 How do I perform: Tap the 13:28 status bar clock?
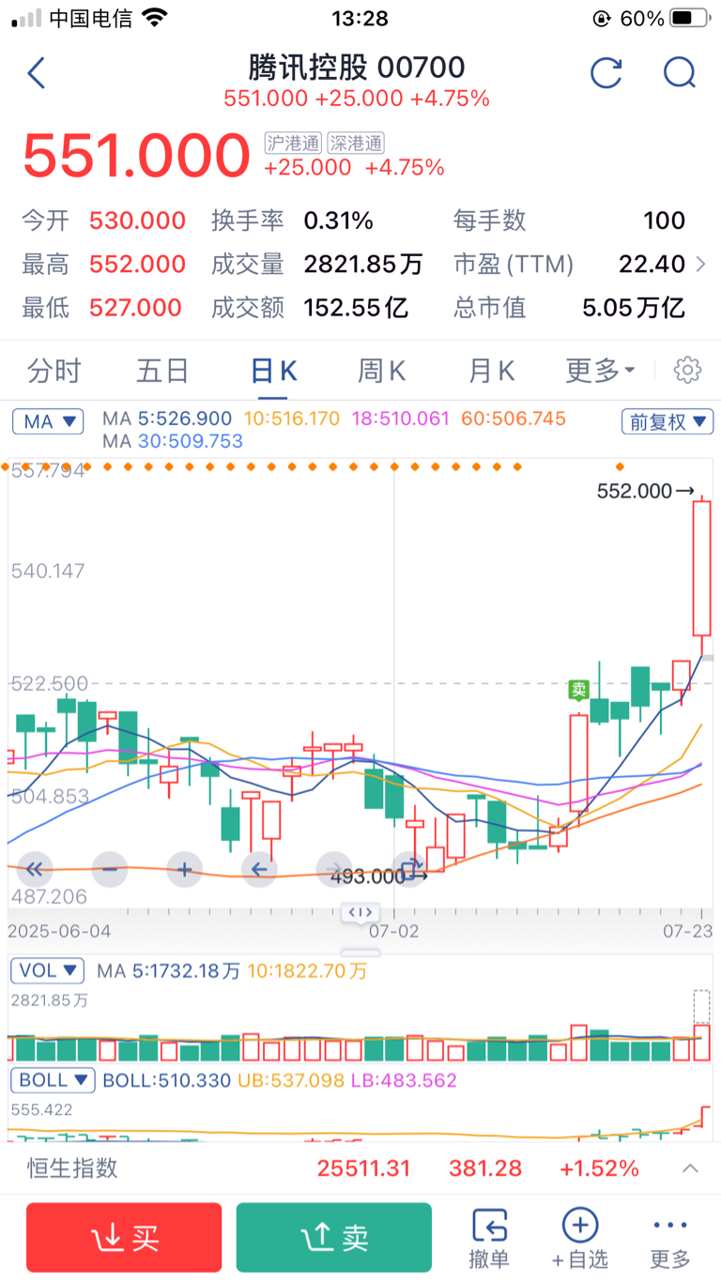click(x=360, y=18)
